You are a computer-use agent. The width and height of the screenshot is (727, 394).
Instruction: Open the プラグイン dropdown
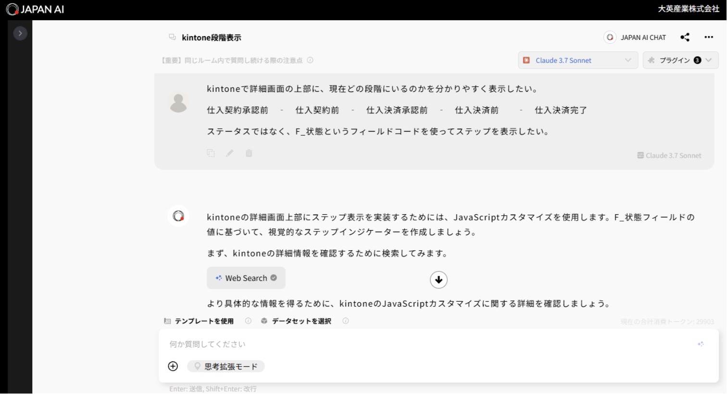pyautogui.click(x=680, y=60)
